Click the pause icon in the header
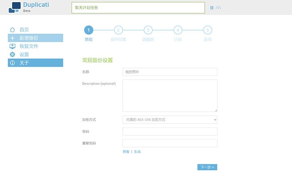292x180 pixels. coord(212,7)
